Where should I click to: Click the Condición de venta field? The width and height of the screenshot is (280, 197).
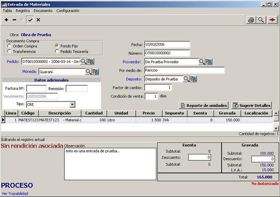click(151, 96)
